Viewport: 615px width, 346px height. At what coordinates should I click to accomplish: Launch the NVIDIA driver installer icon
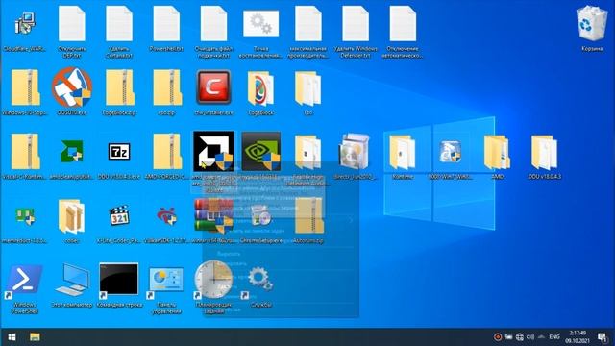[x=260, y=152]
